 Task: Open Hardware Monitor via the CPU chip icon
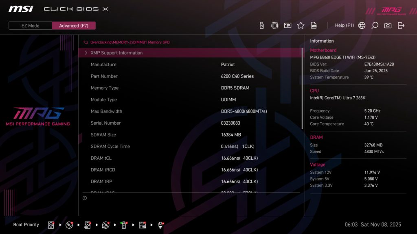tap(274, 25)
